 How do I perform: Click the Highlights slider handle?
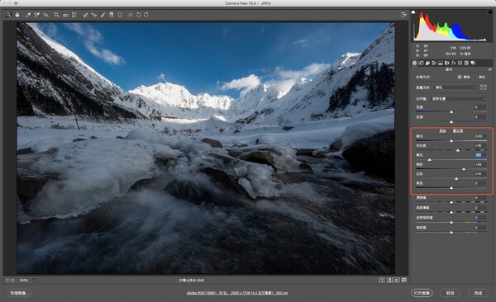(430, 160)
